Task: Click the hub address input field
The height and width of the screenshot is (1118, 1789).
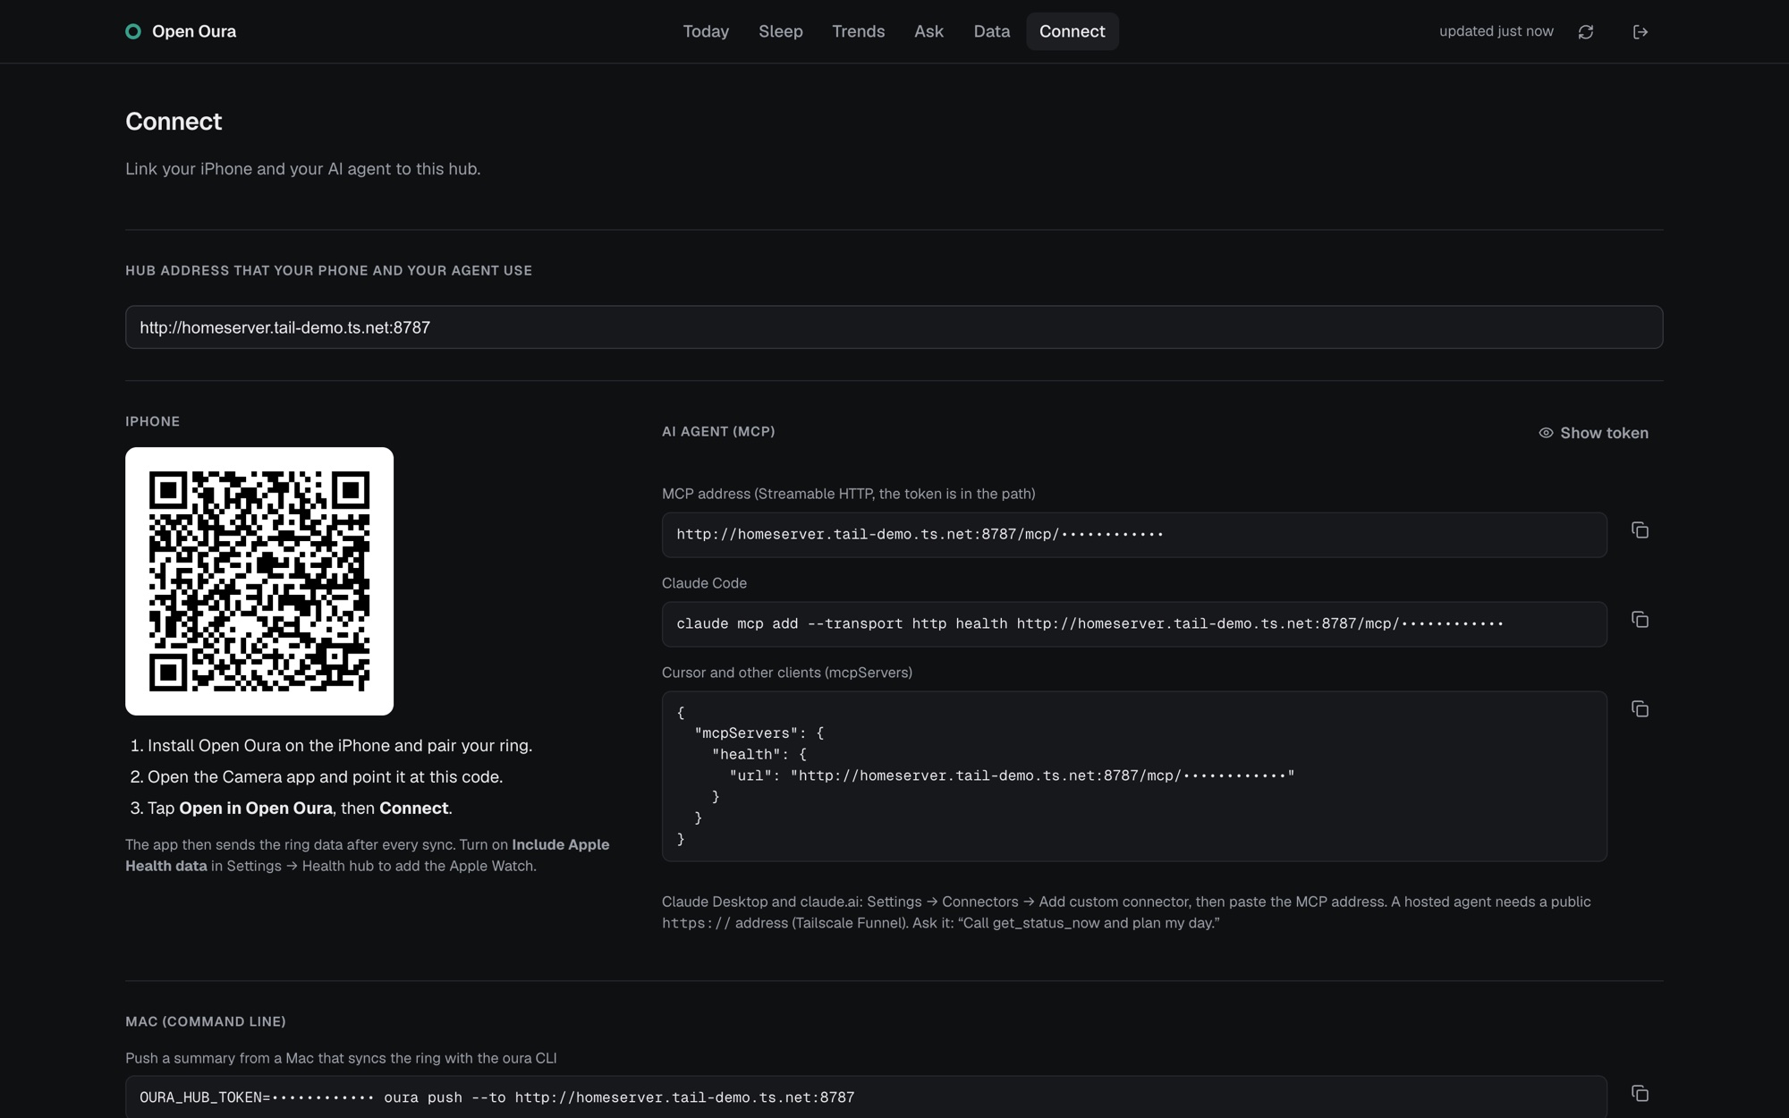Action: (894, 327)
